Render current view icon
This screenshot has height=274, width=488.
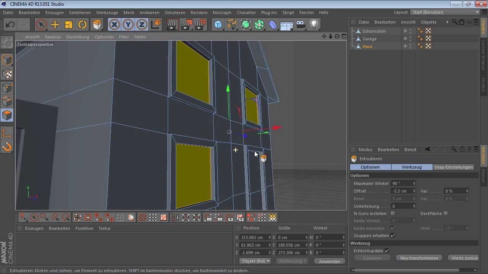pos(173,25)
